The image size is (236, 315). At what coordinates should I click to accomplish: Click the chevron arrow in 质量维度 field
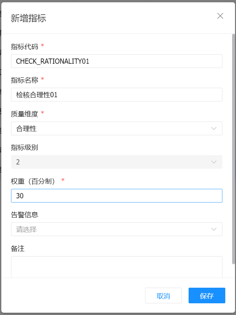tap(214, 128)
